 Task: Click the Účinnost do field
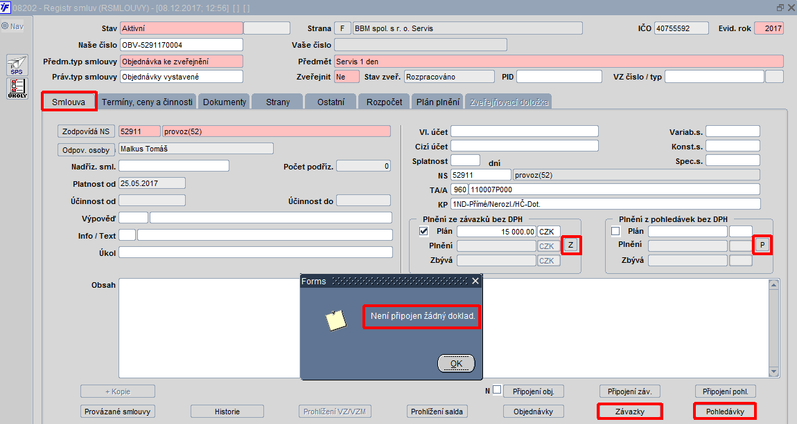(363, 201)
